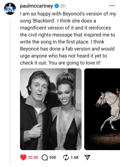Open paulmccartney profile picture
Viewport: 120px width, 167px height.
pos(10,9)
